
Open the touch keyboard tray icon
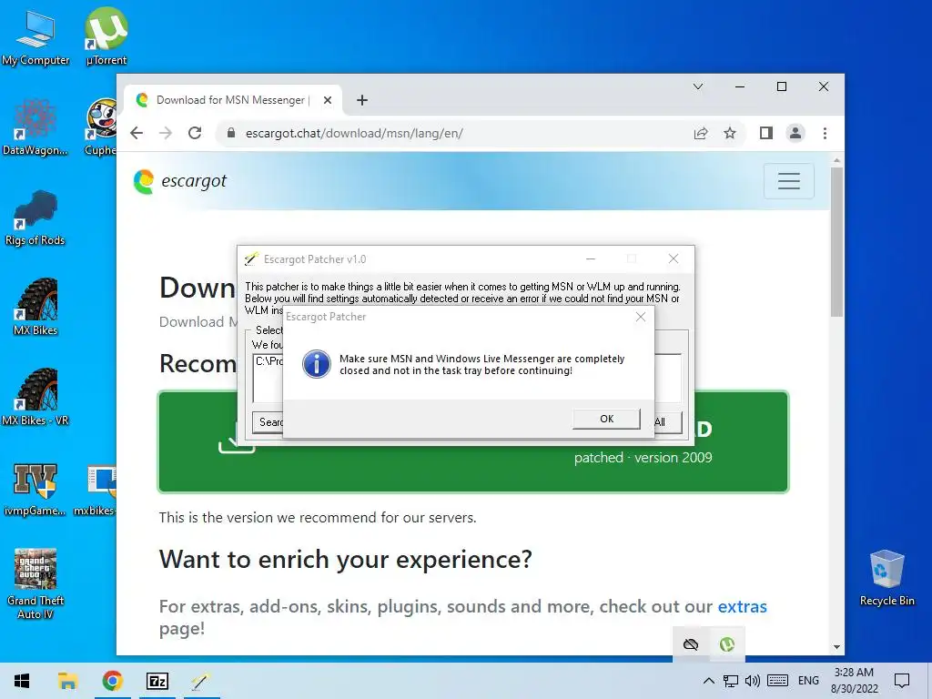coord(777,681)
